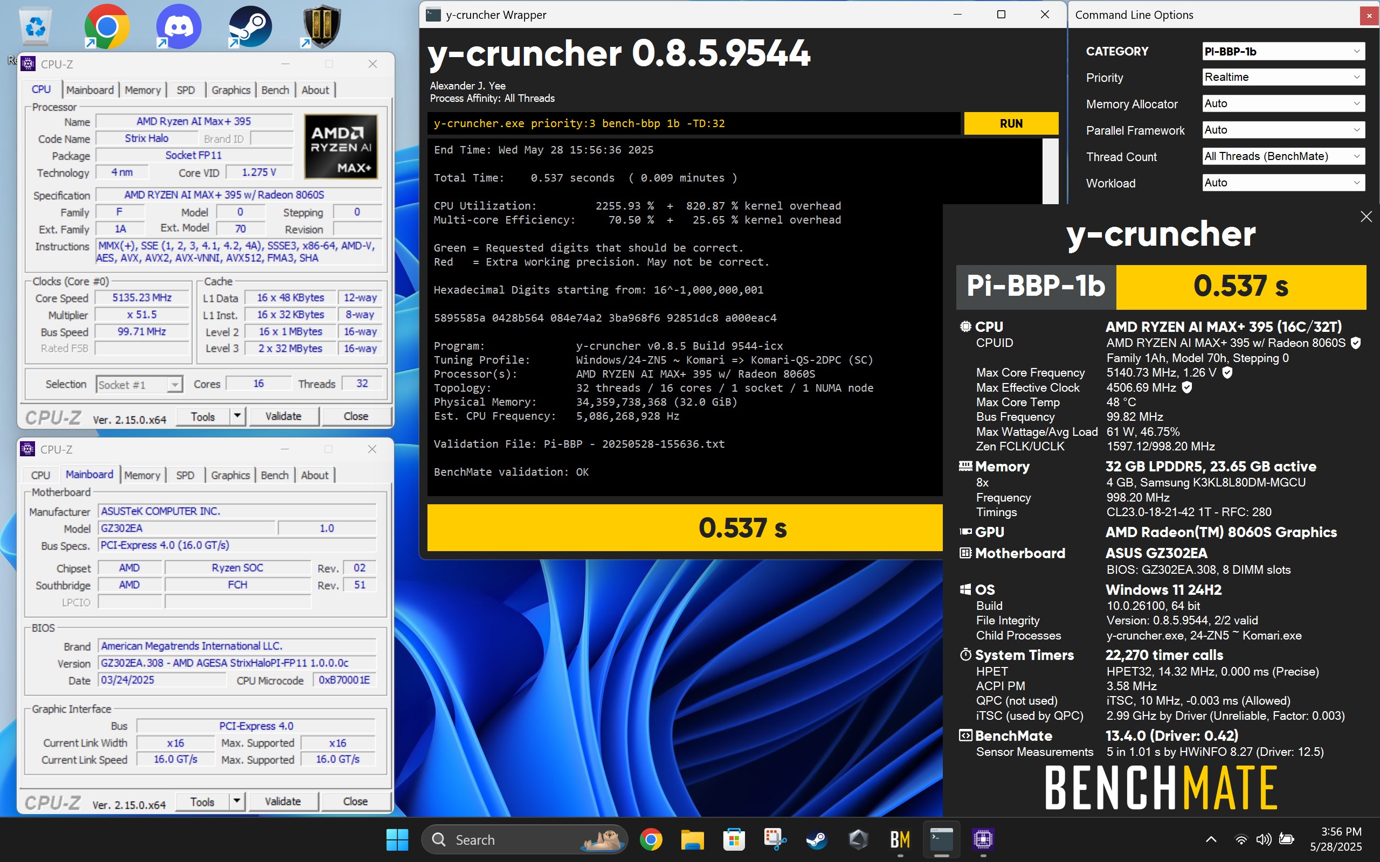Switch to Graphics tab in top CPU-Z
The image size is (1380, 862).
[230, 90]
